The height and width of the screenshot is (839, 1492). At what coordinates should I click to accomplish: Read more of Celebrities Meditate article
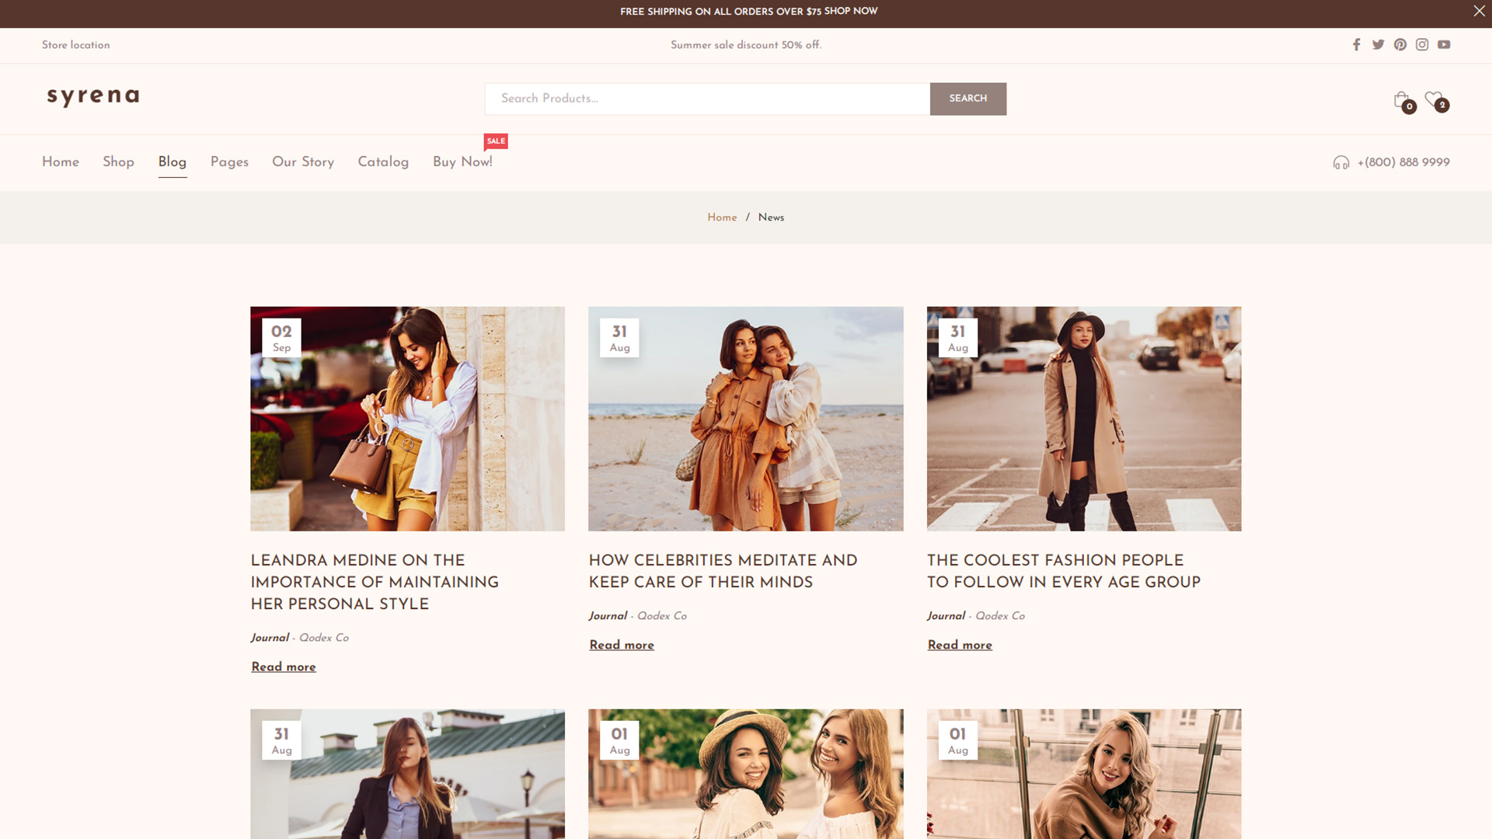[622, 646]
